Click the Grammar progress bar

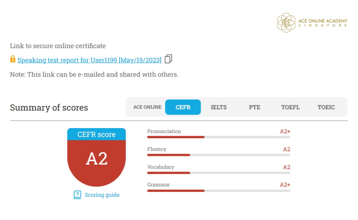219,191
